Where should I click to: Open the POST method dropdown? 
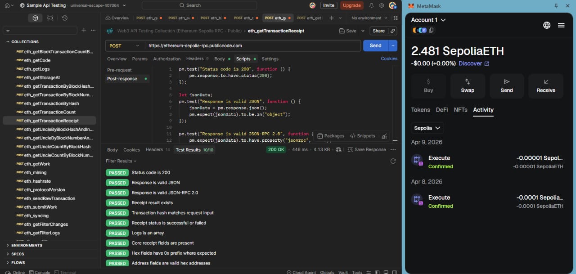(125, 45)
